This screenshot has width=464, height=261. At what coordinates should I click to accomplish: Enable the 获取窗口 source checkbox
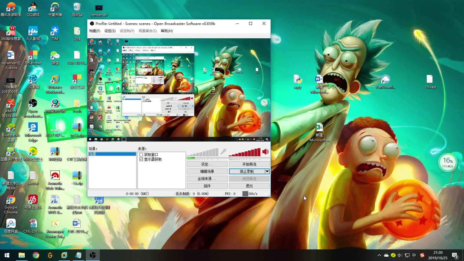(141, 155)
